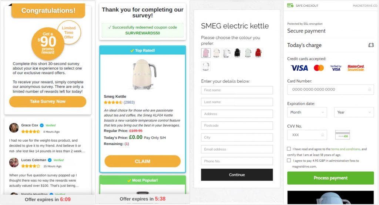Open the expiration Year dropdown
379x205 pixels.
click(354, 112)
